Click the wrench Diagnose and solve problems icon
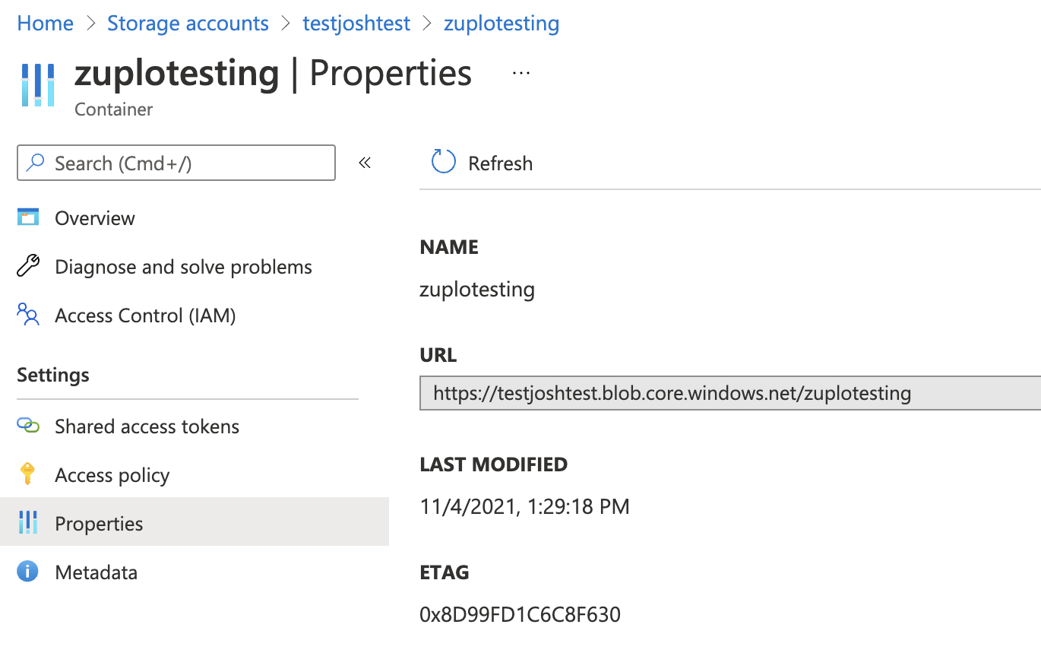This screenshot has height=672, width=1041. point(28,267)
